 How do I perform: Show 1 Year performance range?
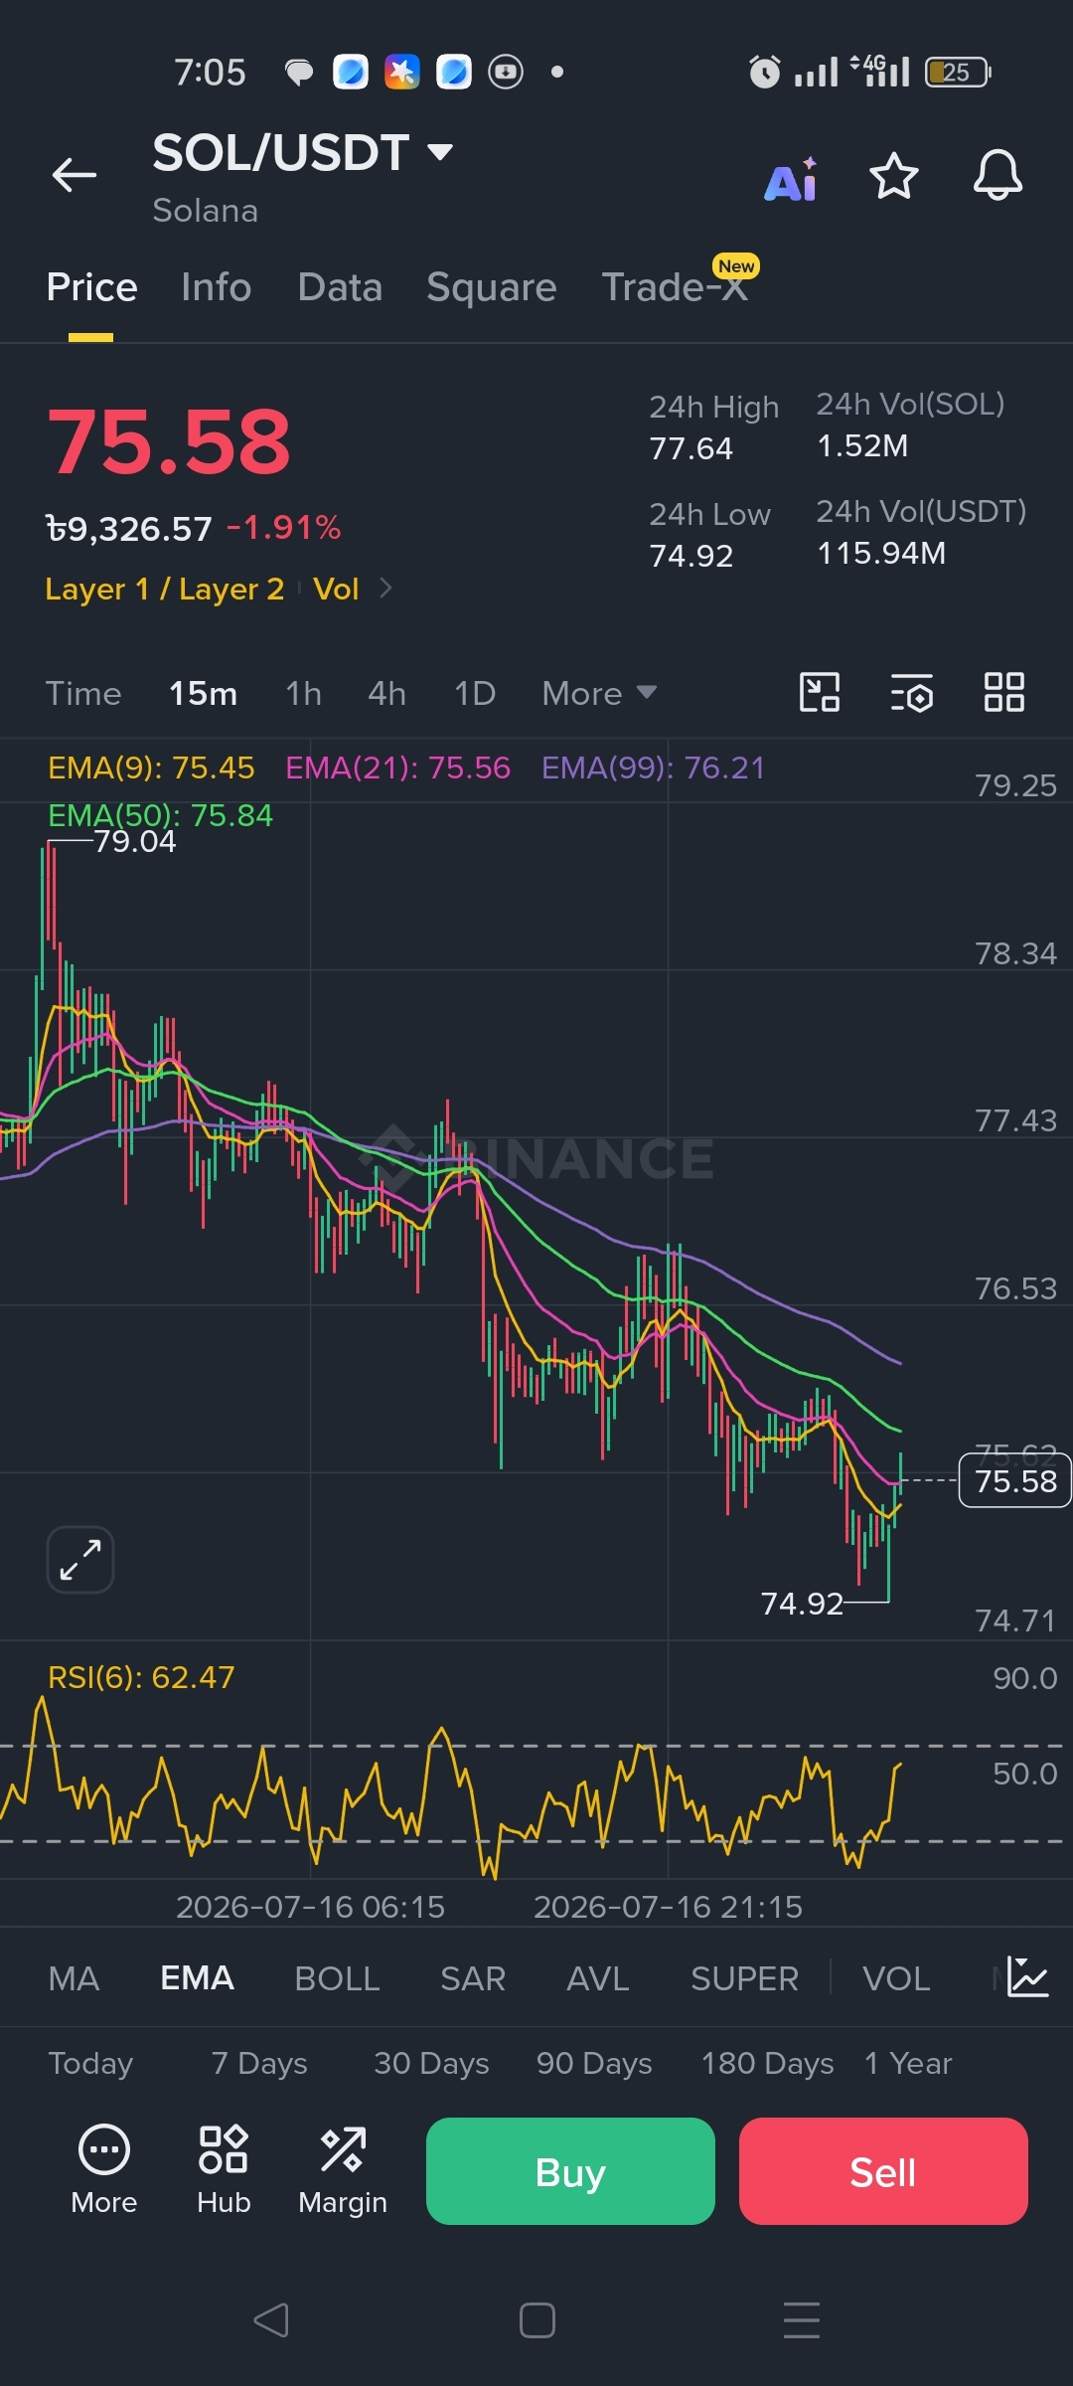point(908,2063)
